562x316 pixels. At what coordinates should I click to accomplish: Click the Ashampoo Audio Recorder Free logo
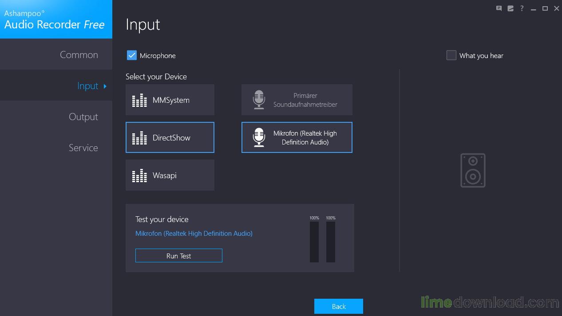click(55, 19)
